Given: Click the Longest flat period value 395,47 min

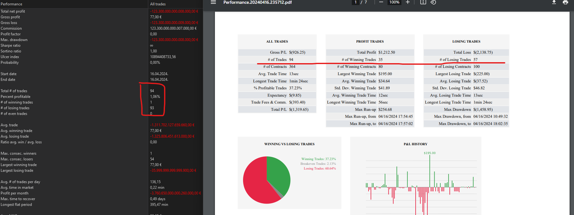Looking at the screenshot, I should coord(159,205).
